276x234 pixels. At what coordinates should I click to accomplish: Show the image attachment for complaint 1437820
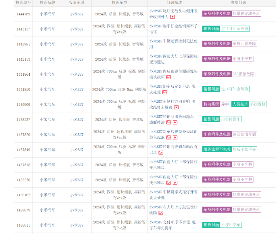click(x=169, y=138)
